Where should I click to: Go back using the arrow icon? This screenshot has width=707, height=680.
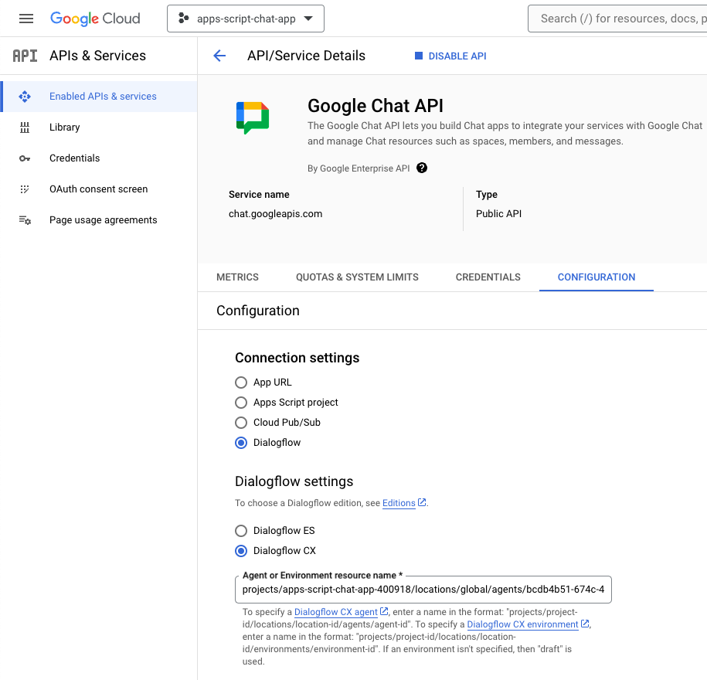click(219, 56)
